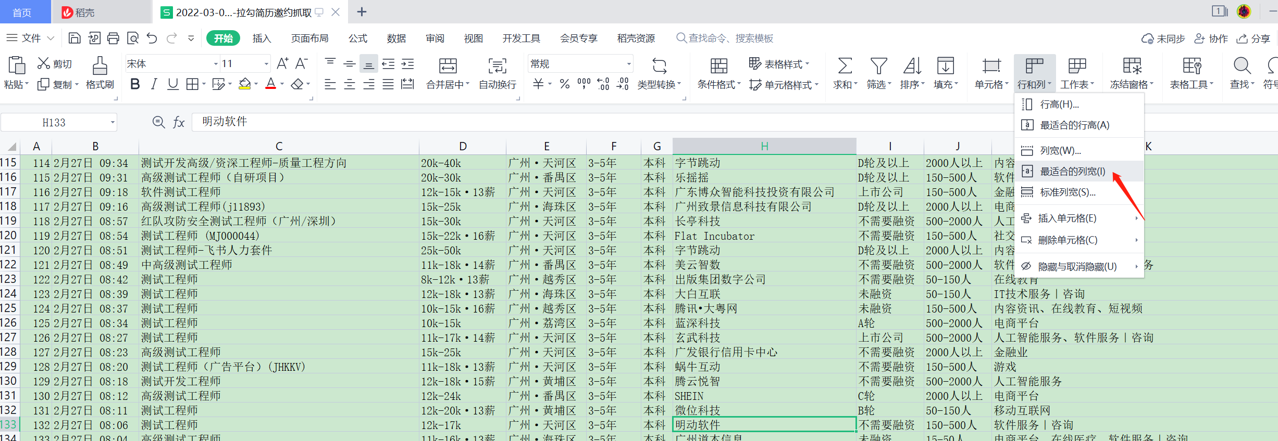This screenshot has height=441, width=1278.
Task: Undo the last action
Action: click(152, 38)
